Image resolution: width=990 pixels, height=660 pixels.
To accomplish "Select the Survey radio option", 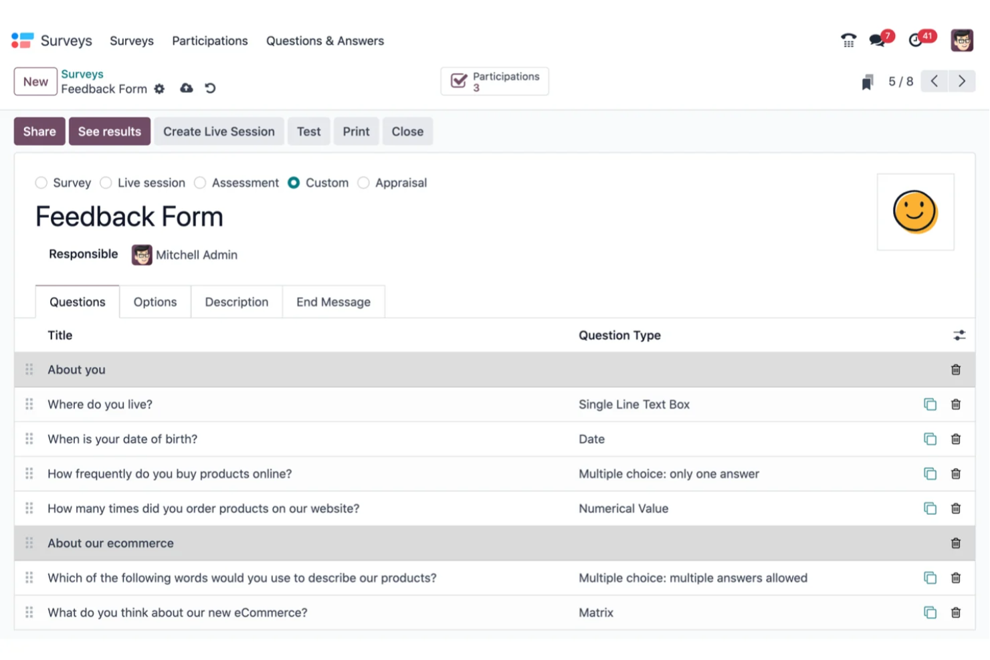I will [41, 183].
